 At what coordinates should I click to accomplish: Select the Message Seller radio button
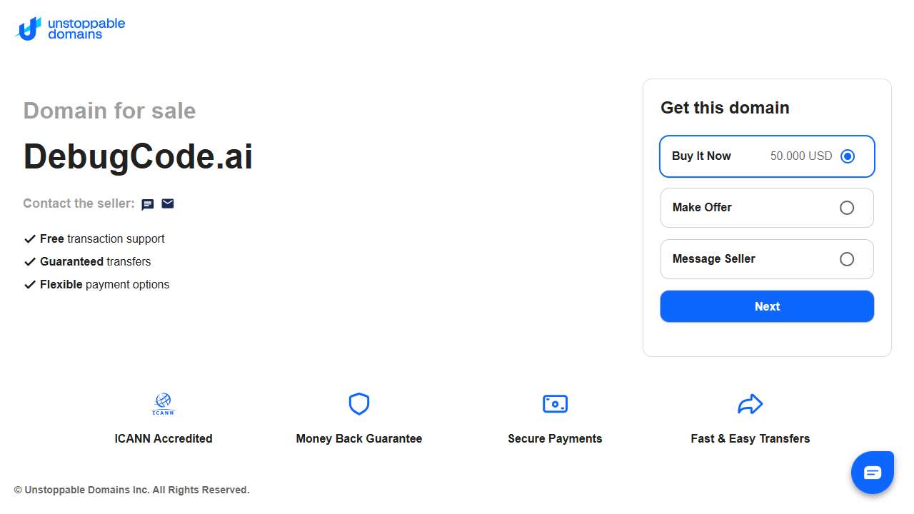pos(847,259)
